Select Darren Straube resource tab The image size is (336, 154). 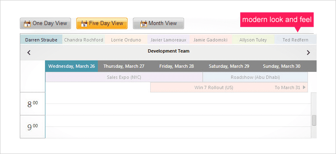click(x=41, y=40)
